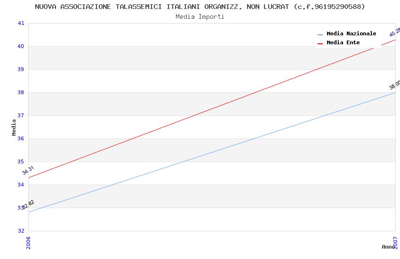
Task: Click the y-axis tick 40
Action: tap(21, 46)
